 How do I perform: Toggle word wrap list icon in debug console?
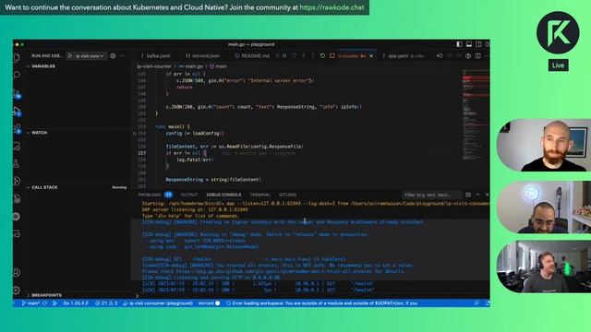(x=468, y=195)
